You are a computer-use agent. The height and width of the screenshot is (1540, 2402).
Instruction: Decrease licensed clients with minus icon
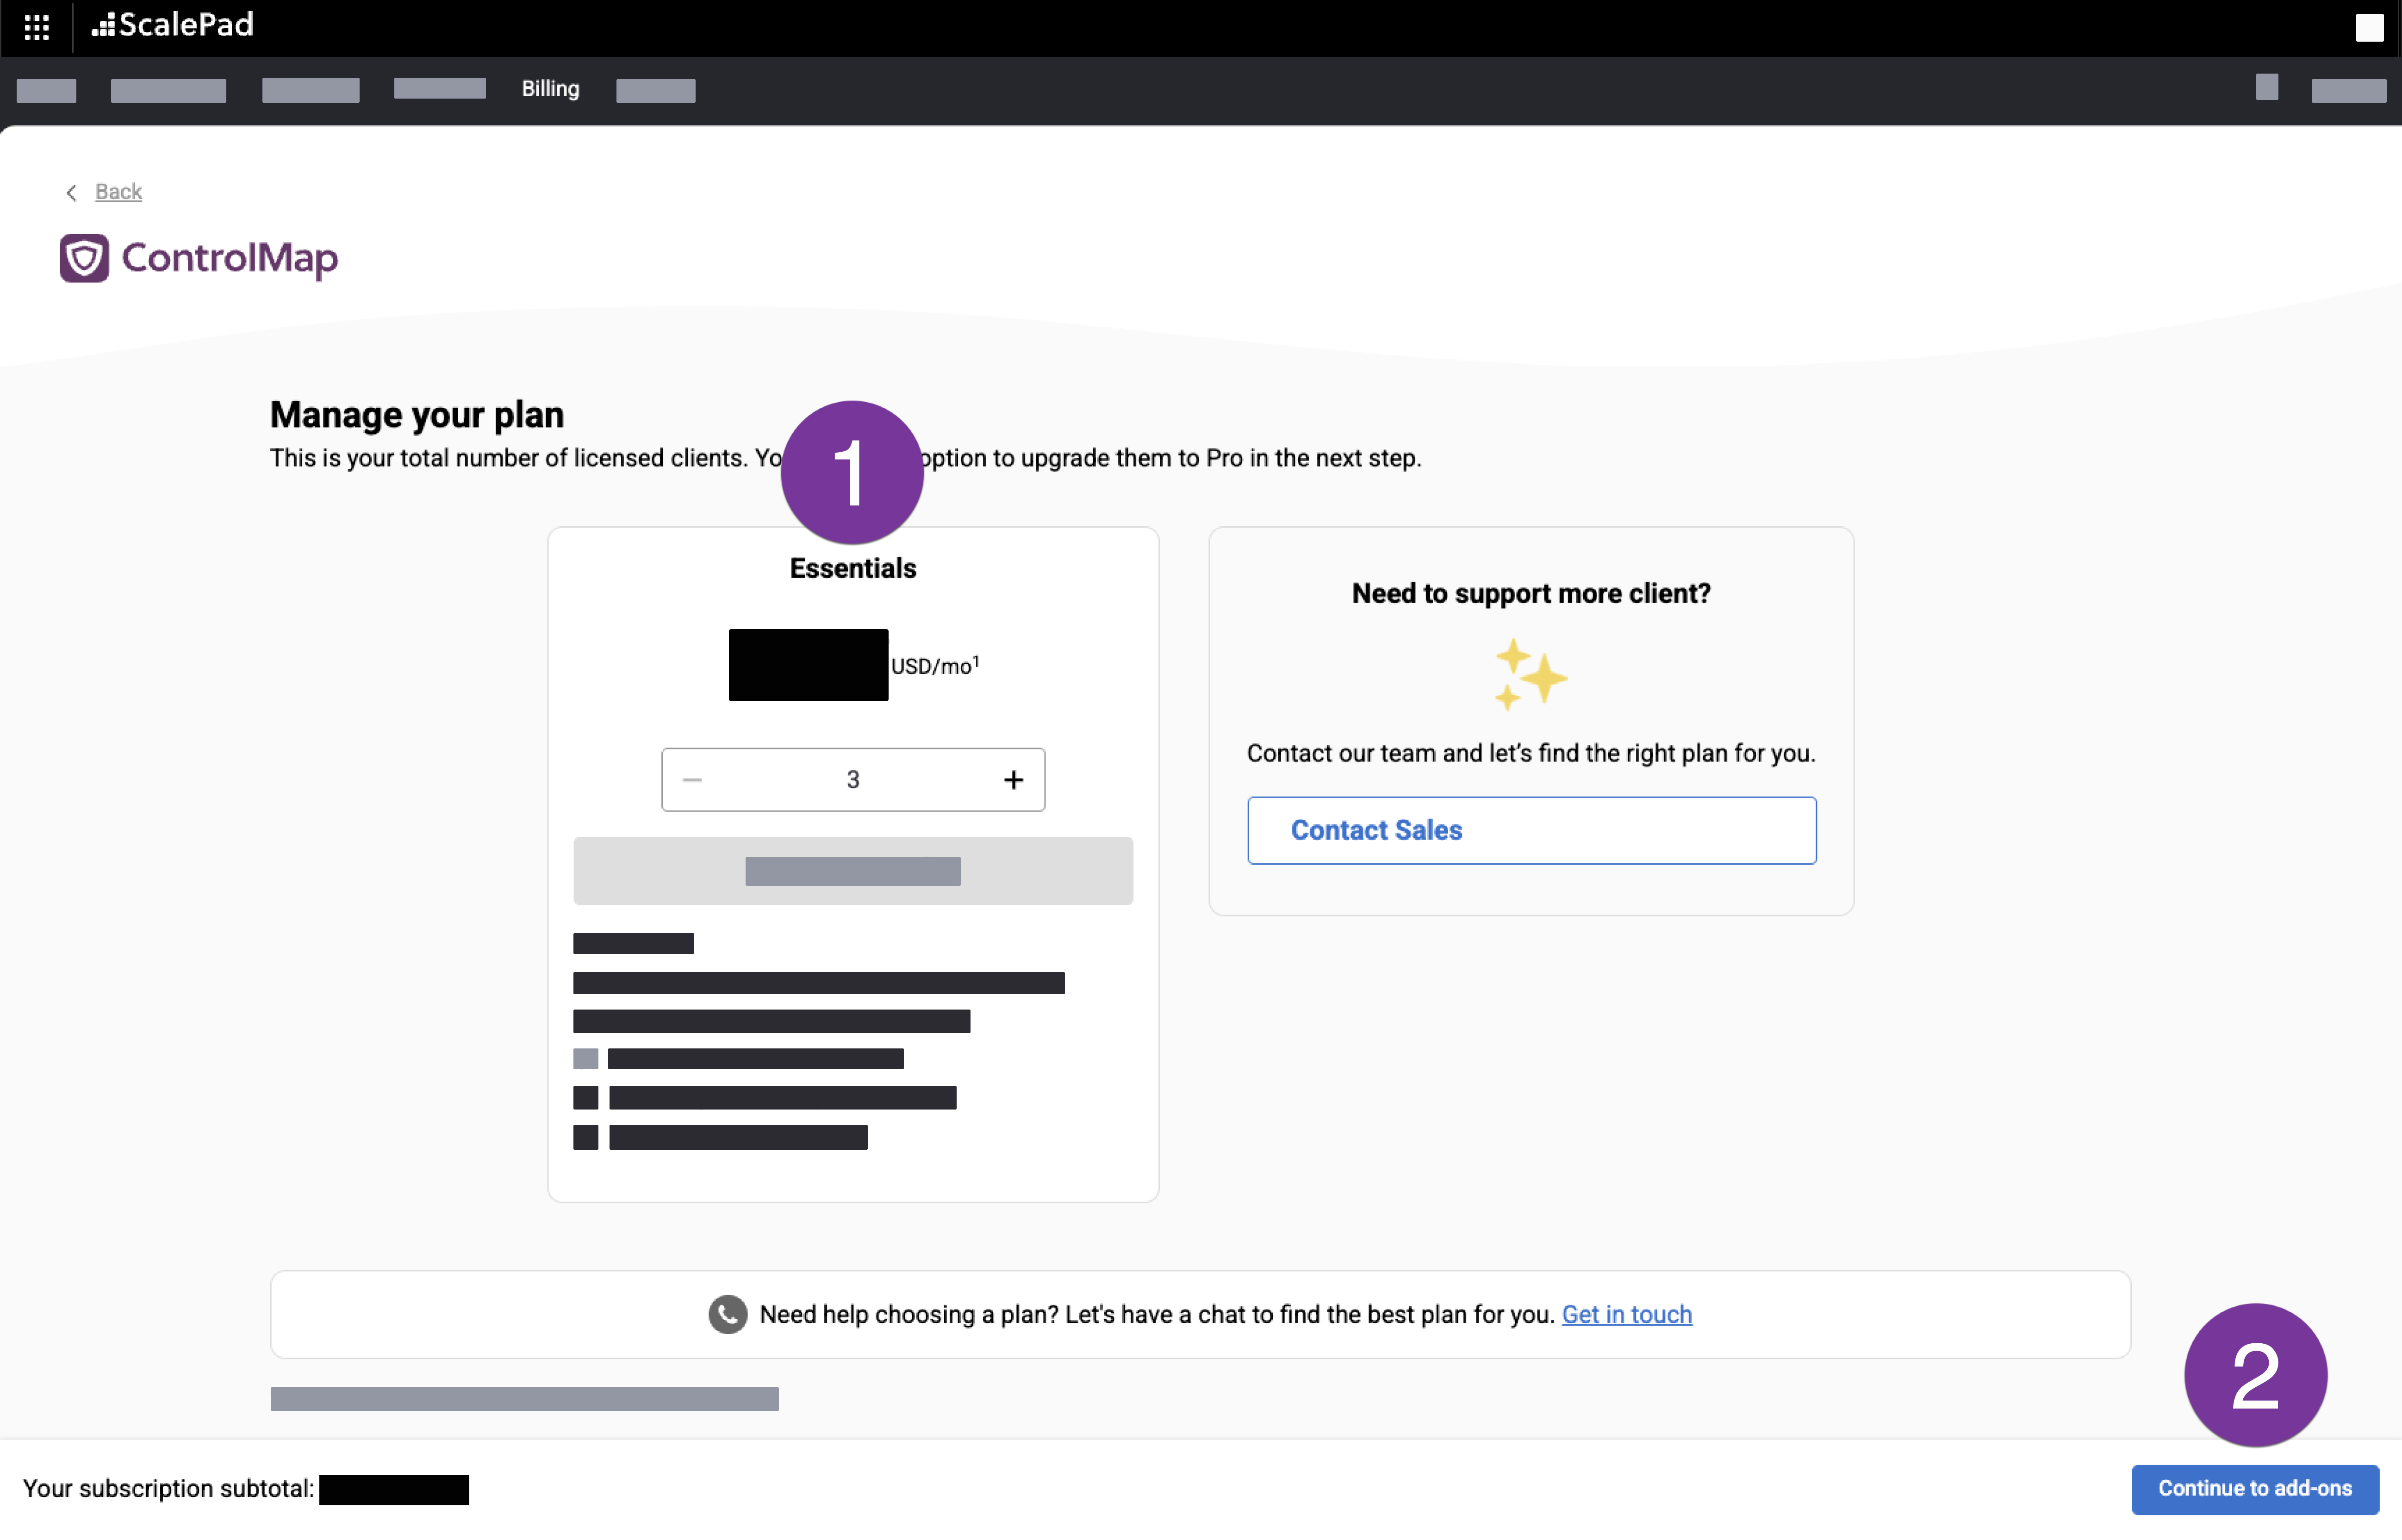coord(692,779)
